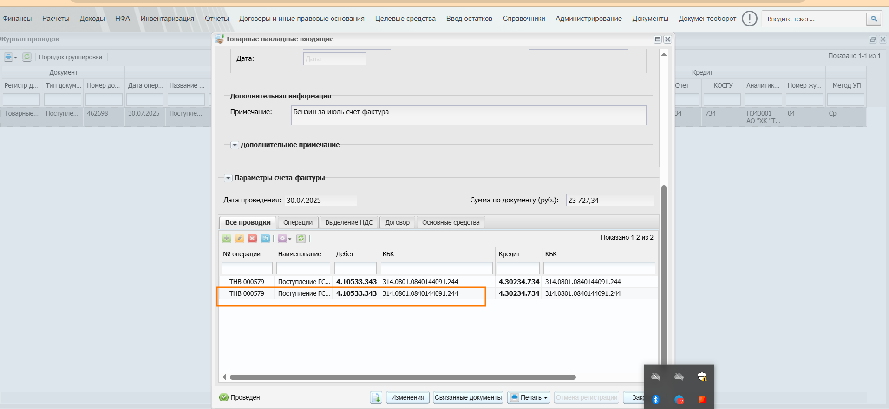
Task: Click the magnifier search icon in top bar
Action: pyautogui.click(x=874, y=19)
